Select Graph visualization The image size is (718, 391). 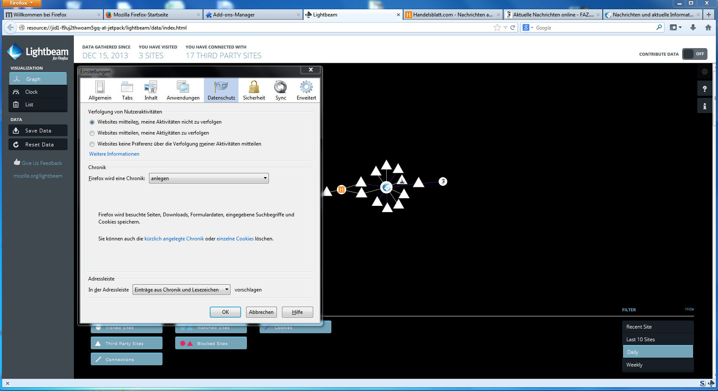38,79
